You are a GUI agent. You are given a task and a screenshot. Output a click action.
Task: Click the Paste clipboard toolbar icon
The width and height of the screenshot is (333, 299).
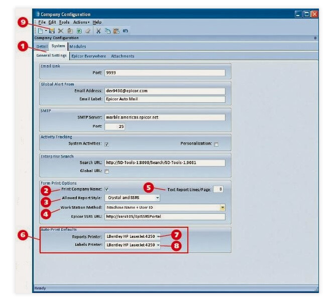tap(117, 31)
